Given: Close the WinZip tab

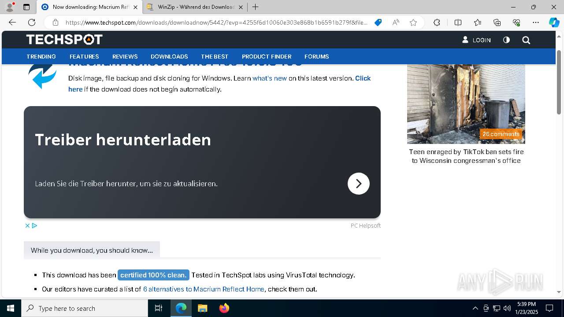Looking at the screenshot, I should click(241, 7).
